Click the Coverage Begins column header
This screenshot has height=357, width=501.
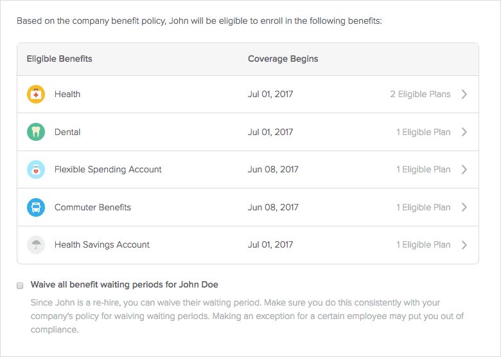[283, 59]
